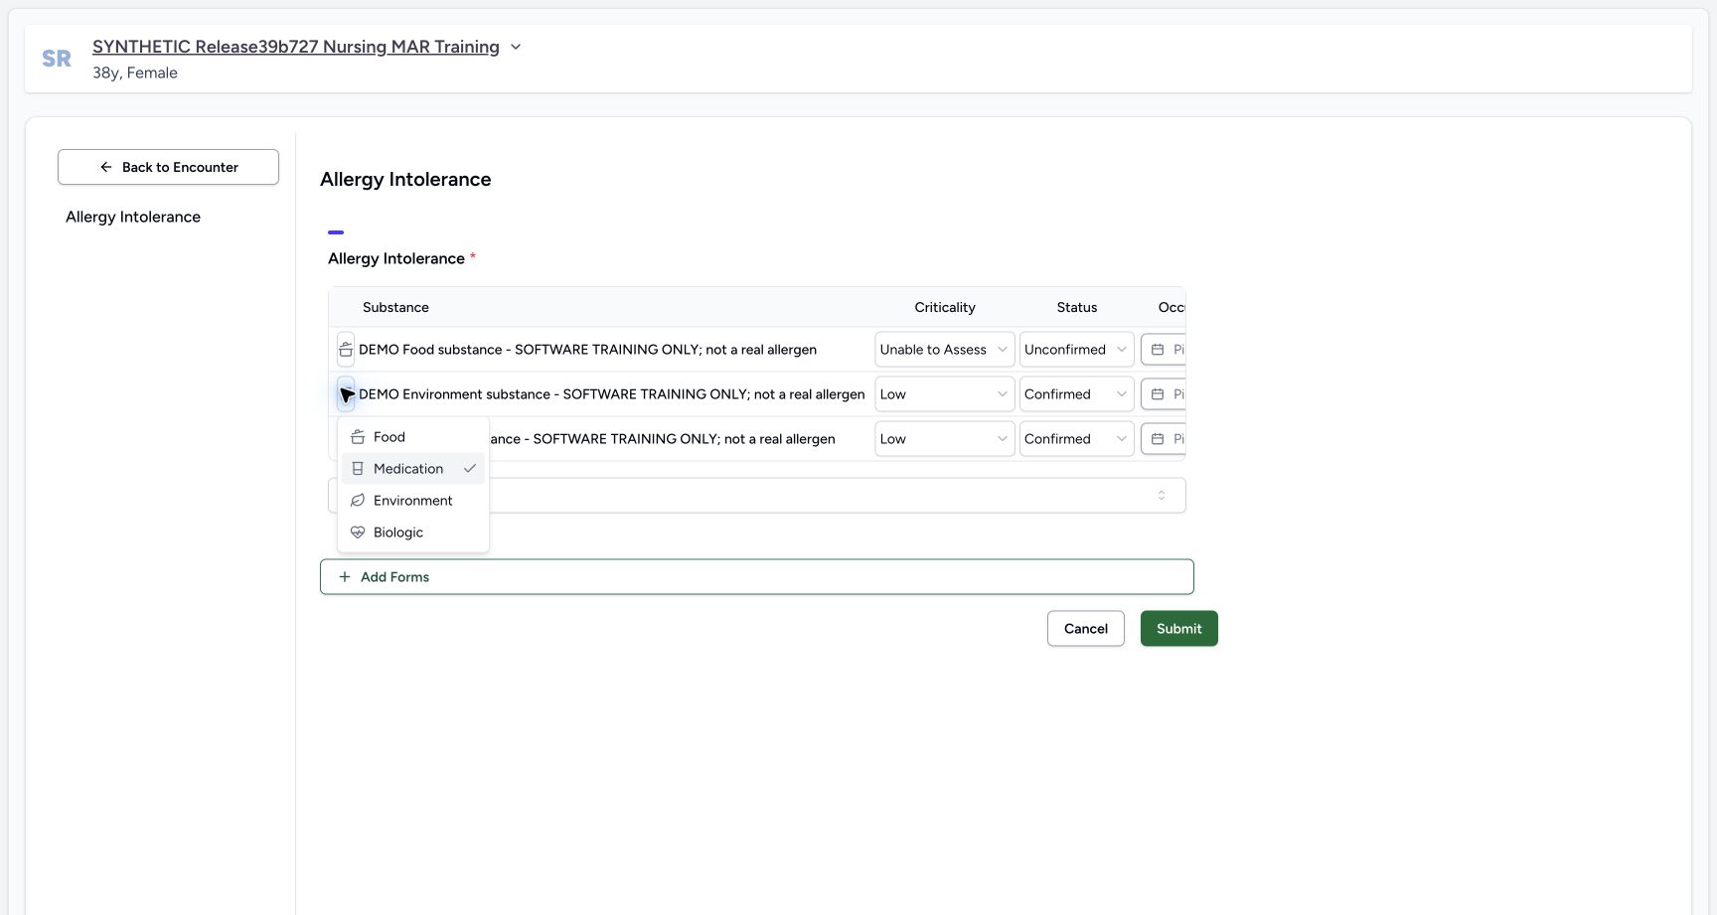Click DEMO Environment substance text
1717x915 pixels.
click(611, 394)
